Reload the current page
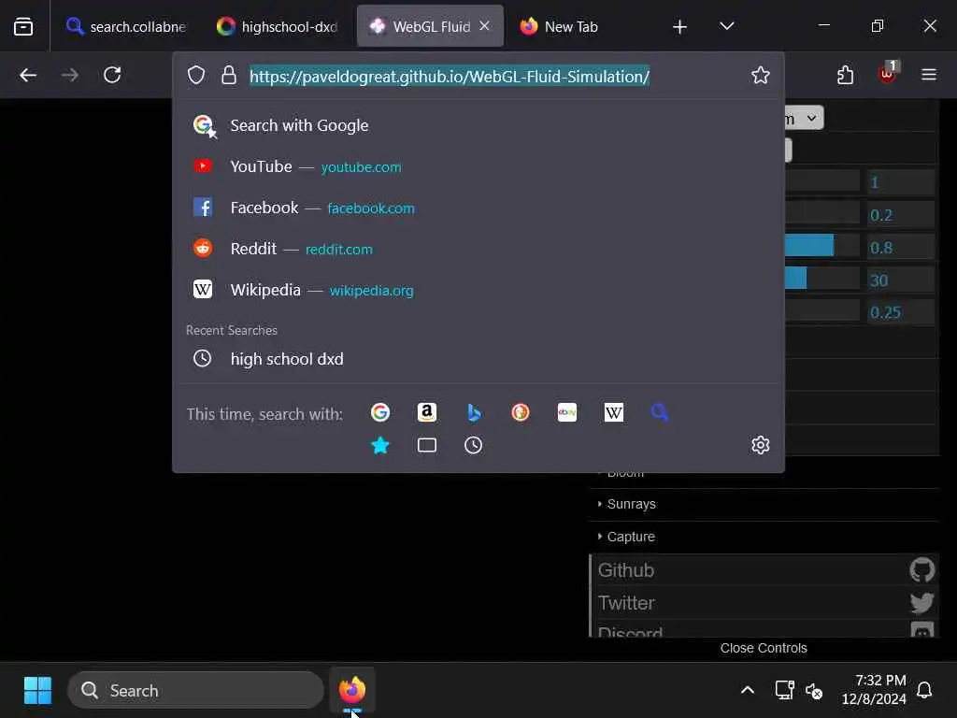This screenshot has height=718, width=957. (112, 75)
